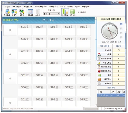The height and width of the screenshot is (113, 128).
Task: Select the bottom gray square beside clock
Action: (x=121, y=37)
